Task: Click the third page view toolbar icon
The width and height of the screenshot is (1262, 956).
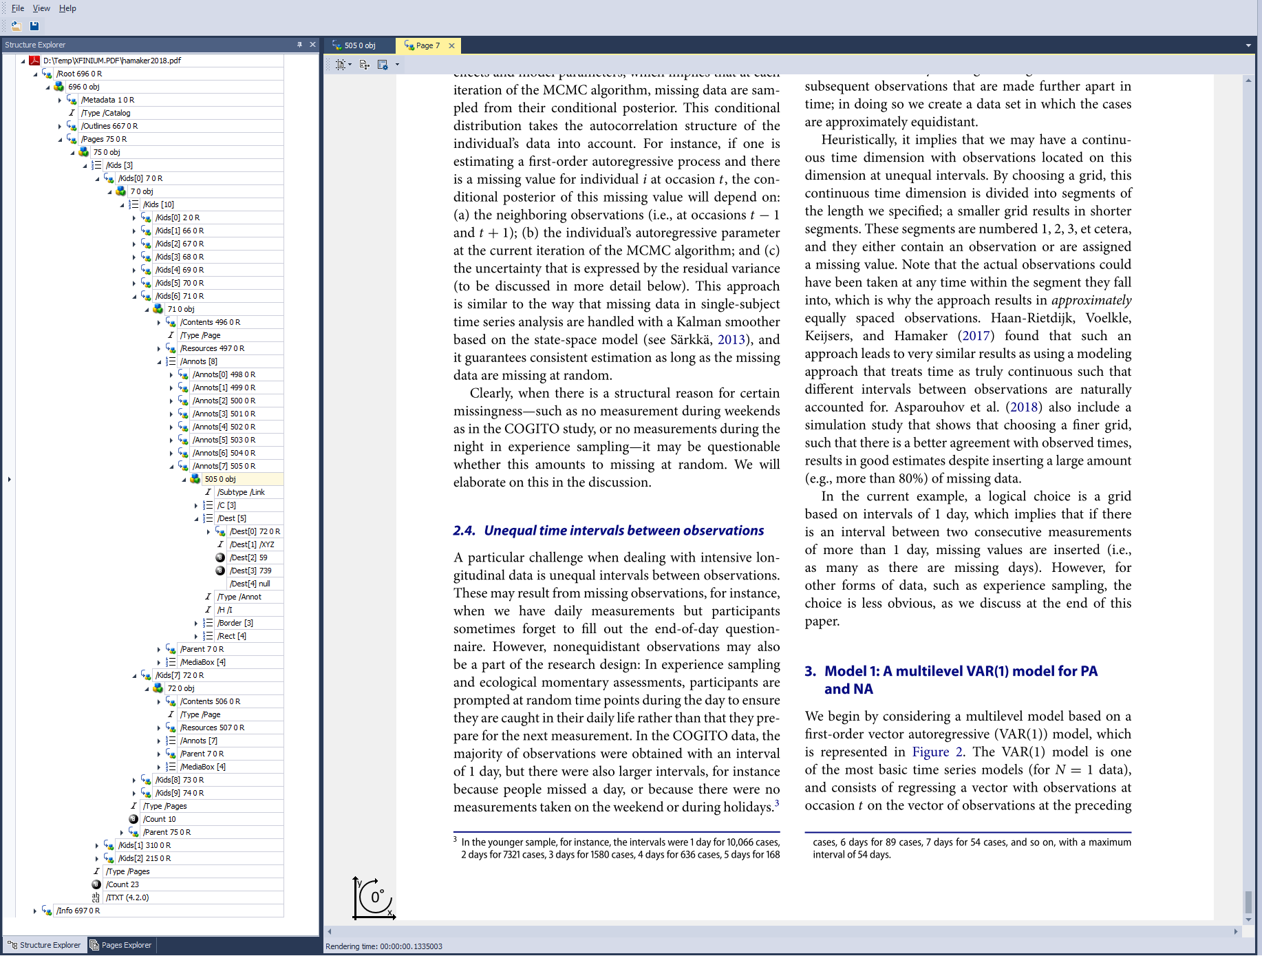Action: (383, 65)
